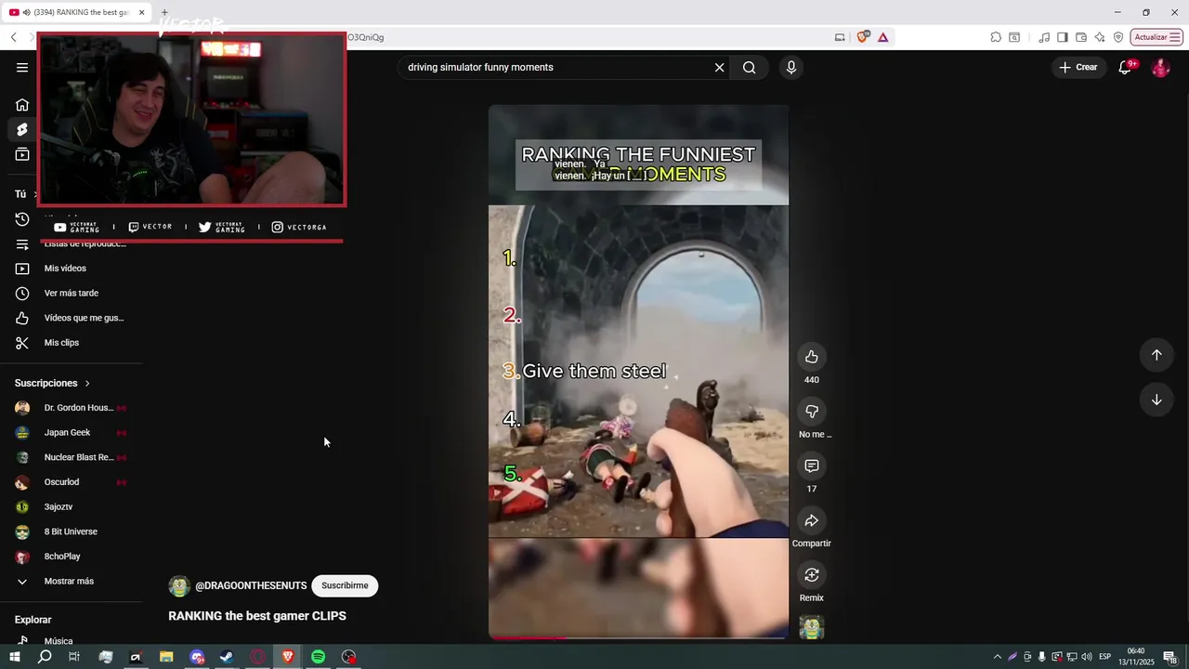This screenshot has width=1189, height=669.
Task: Open browser extensions puzzle icon
Action: (x=996, y=37)
